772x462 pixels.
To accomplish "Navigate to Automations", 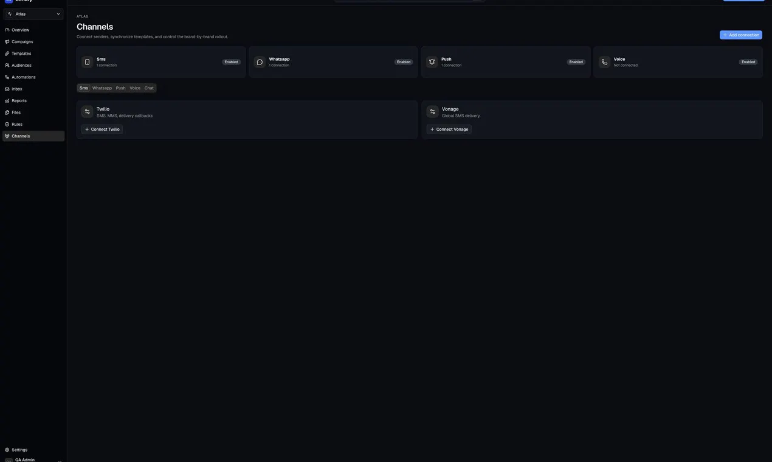I will 33,77.
